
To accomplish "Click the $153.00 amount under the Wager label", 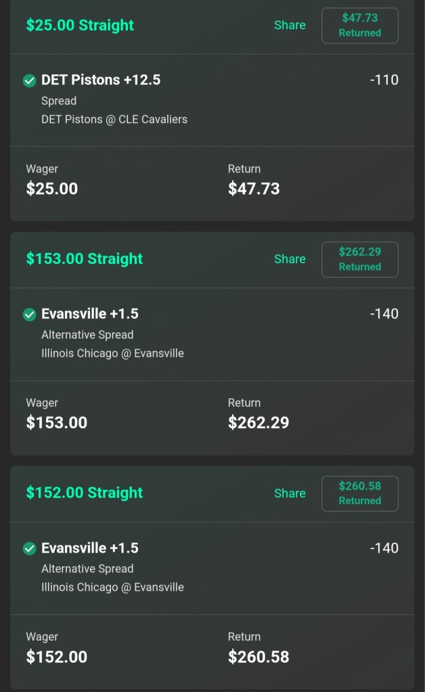I will [57, 423].
